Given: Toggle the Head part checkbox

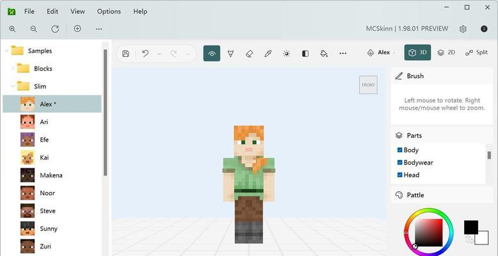Looking at the screenshot, I should point(400,175).
